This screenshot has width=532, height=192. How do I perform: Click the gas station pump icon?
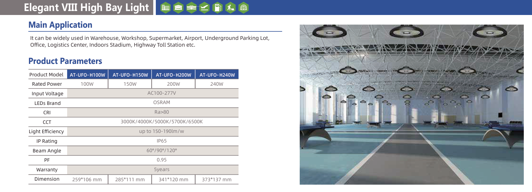click(x=217, y=8)
